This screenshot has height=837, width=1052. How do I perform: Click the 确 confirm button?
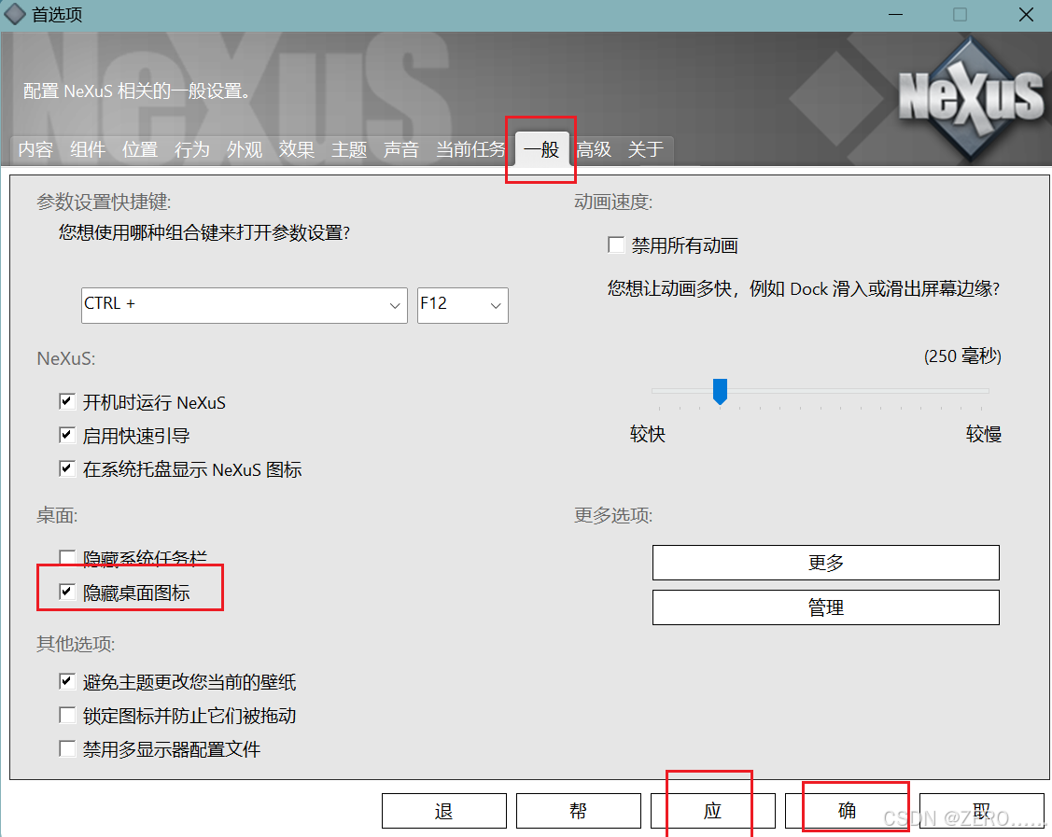tap(848, 811)
